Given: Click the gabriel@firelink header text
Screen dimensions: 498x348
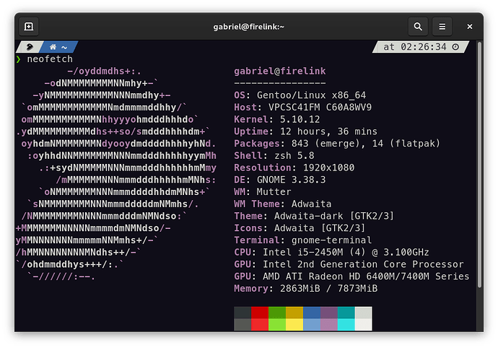Looking at the screenshot, I should pos(280,71).
